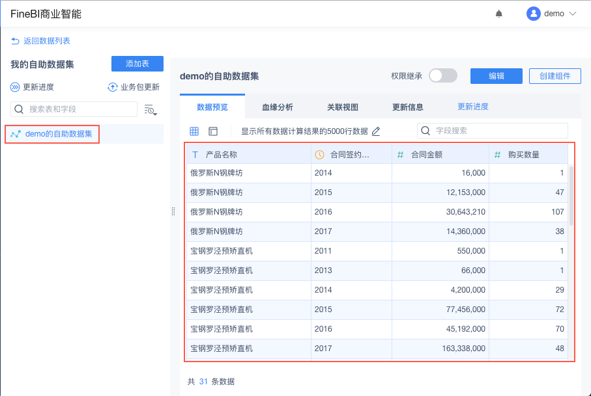This screenshot has height=396, width=591.
Task: Open 更新进度 in the left panel
Action: (38, 87)
